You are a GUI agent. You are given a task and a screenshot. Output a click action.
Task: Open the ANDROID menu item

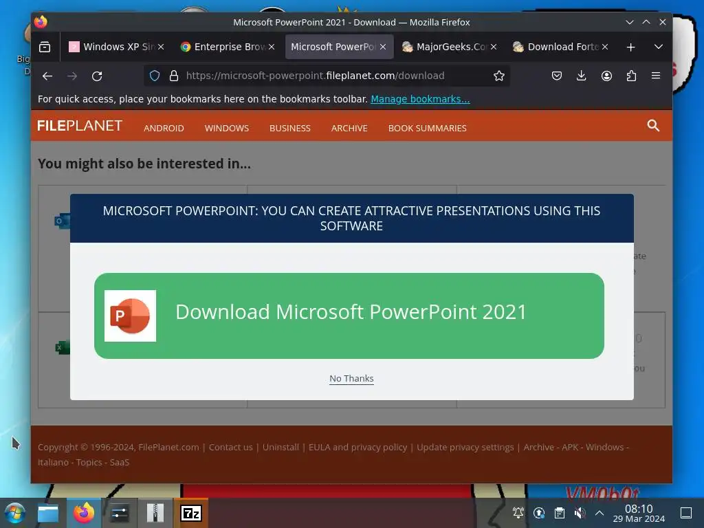pyautogui.click(x=164, y=129)
